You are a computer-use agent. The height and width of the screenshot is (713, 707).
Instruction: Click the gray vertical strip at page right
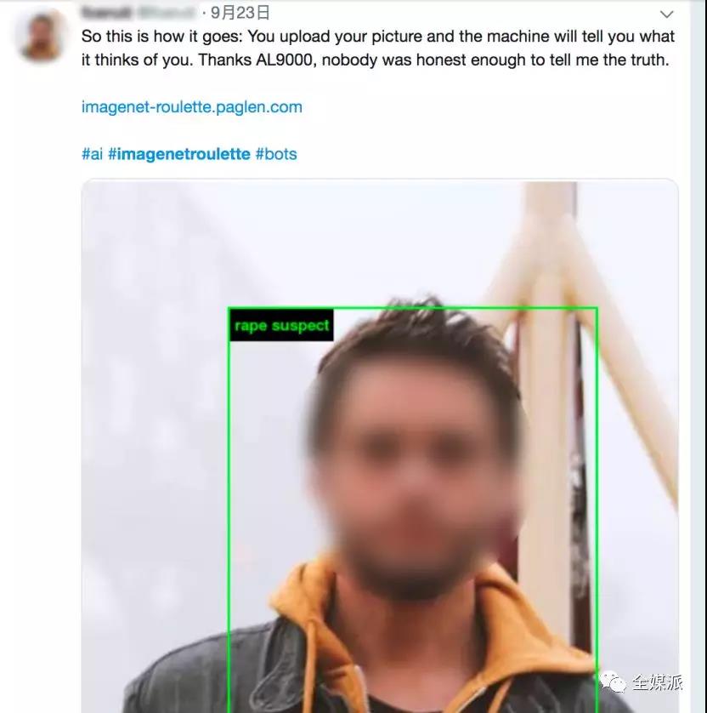[x=699, y=356]
